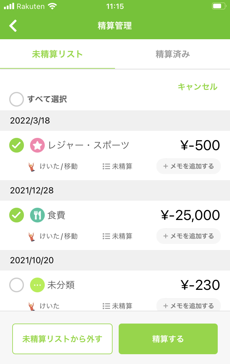This screenshot has height=364, width=230.
Task: Tap the キャンセル link
Action: [198, 87]
